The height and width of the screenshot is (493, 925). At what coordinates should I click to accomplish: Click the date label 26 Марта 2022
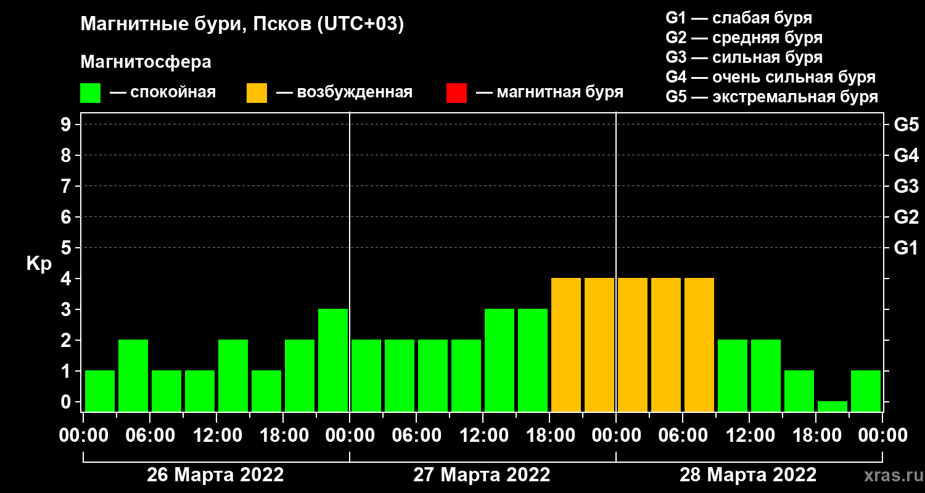215,475
